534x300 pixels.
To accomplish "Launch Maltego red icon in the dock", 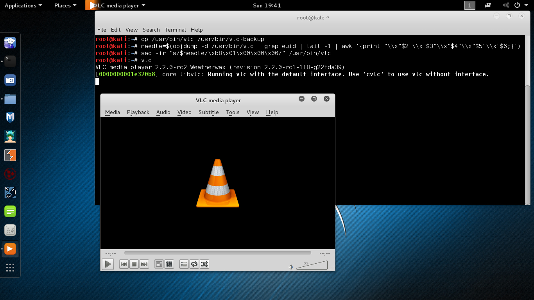I will [x=10, y=174].
